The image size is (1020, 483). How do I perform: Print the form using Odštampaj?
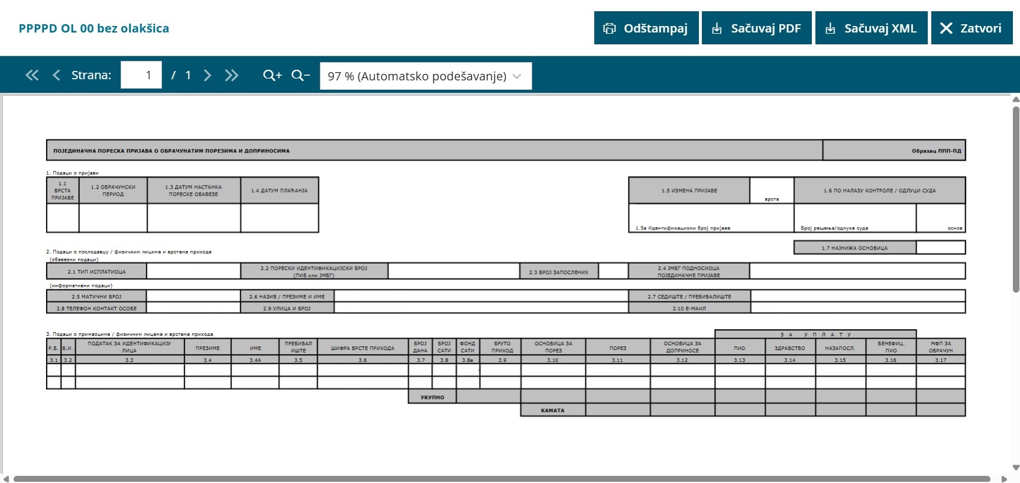pyautogui.click(x=646, y=28)
